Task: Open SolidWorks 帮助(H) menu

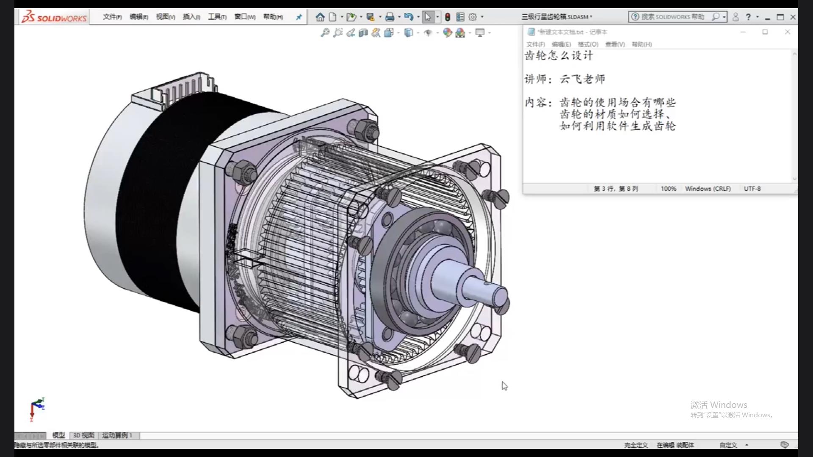Action: [x=273, y=17]
